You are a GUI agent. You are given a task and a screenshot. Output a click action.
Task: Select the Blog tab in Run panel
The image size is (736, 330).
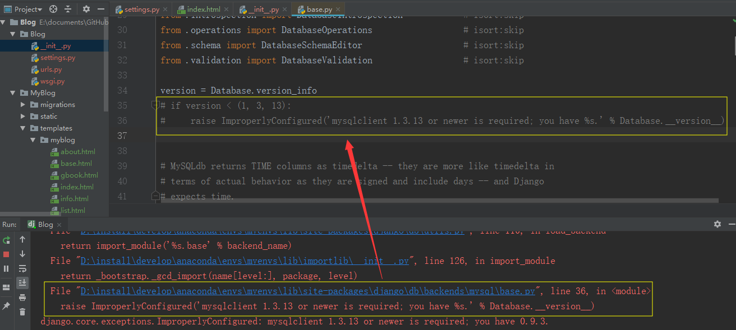pyautogui.click(x=45, y=224)
